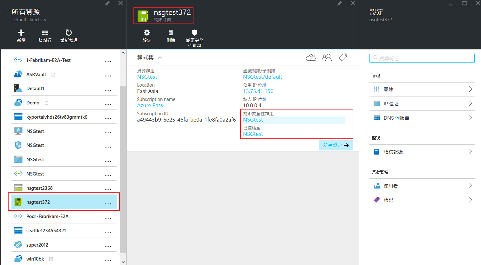Open NSGtest under 已連結至

tap(253, 134)
